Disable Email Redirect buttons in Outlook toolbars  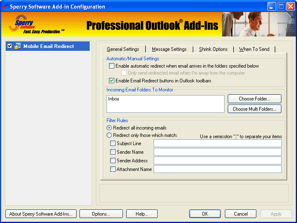pyautogui.click(x=111, y=81)
